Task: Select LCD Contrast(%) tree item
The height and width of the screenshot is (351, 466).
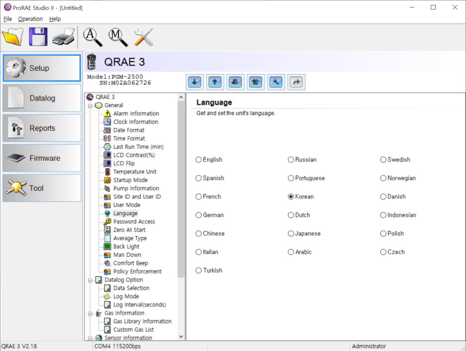Action: pos(134,155)
